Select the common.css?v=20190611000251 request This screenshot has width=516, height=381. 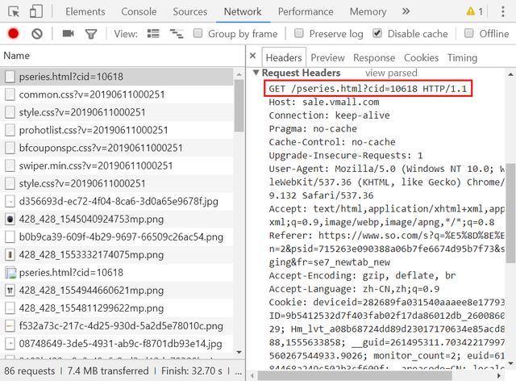(117, 94)
